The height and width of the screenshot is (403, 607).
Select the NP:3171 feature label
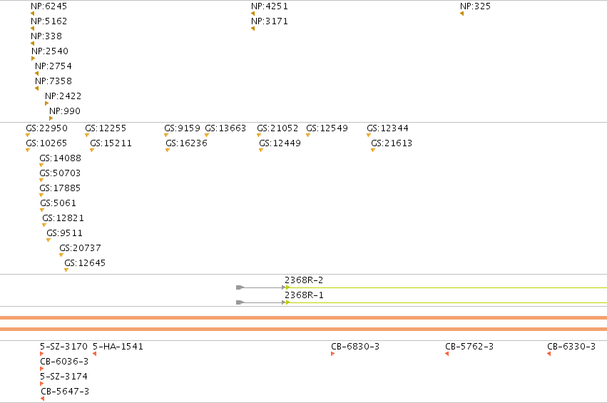(270, 21)
